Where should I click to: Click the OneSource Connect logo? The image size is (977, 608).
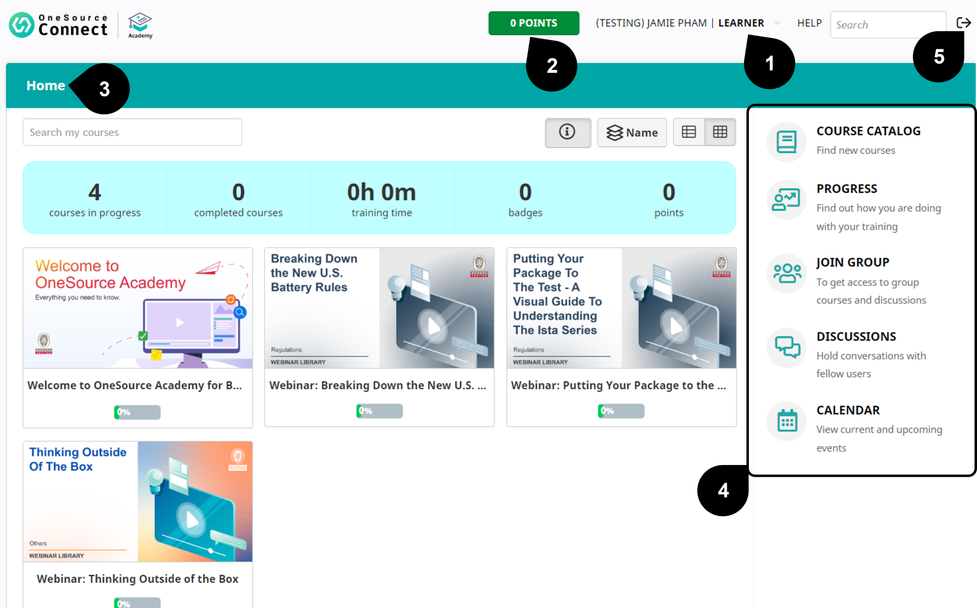59,24
